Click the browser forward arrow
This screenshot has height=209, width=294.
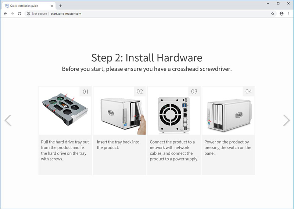(x=12, y=14)
